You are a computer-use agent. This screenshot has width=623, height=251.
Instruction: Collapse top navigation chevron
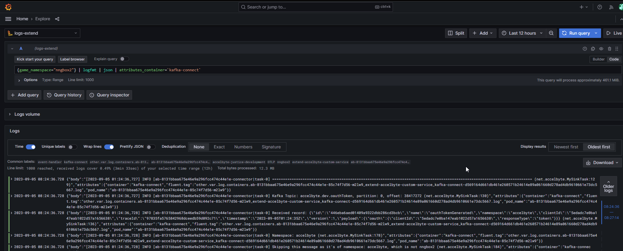tap(621, 19)
